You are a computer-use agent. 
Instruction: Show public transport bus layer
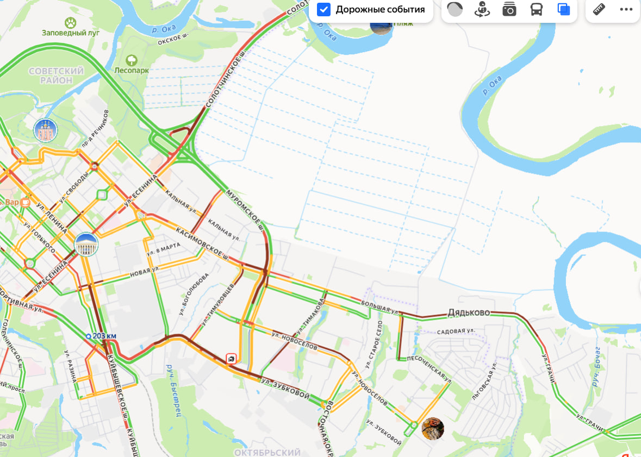[x=537, y=9]
